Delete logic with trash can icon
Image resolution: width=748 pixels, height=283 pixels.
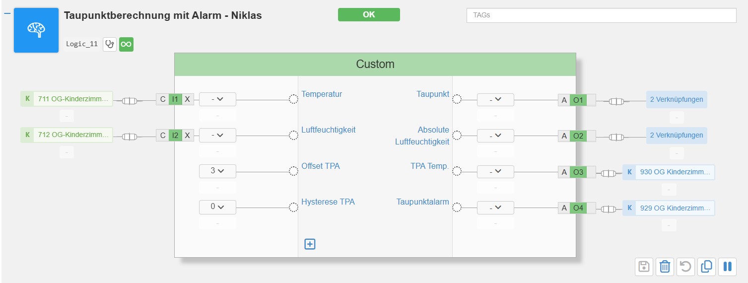665,267
